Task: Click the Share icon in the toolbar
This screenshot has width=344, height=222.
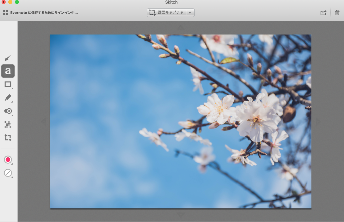Action: point(323,13)
